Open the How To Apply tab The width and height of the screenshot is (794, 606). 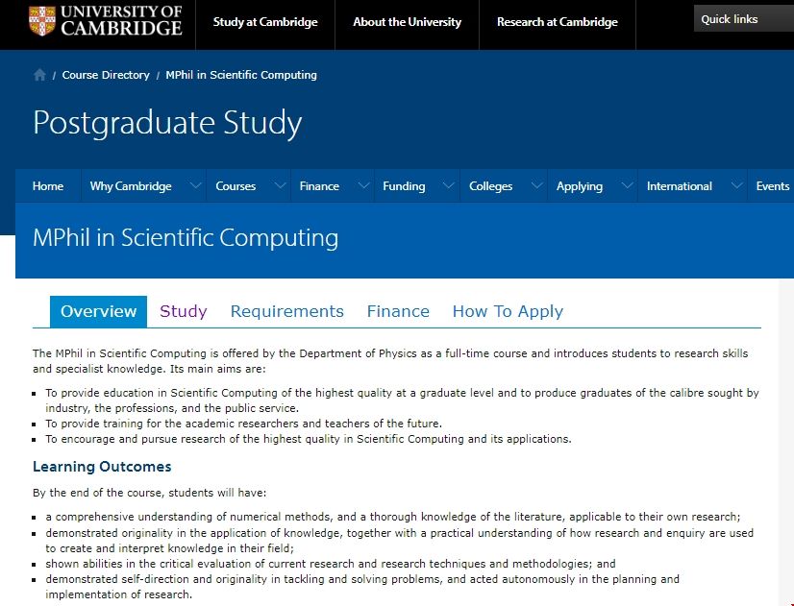(x=508, y=311)
